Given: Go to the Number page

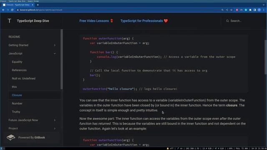Looking at the screenshot, I should (x=17, y=103).
